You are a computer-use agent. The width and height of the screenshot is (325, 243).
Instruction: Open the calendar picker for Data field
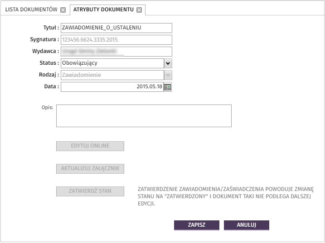[x=167, y=87]
